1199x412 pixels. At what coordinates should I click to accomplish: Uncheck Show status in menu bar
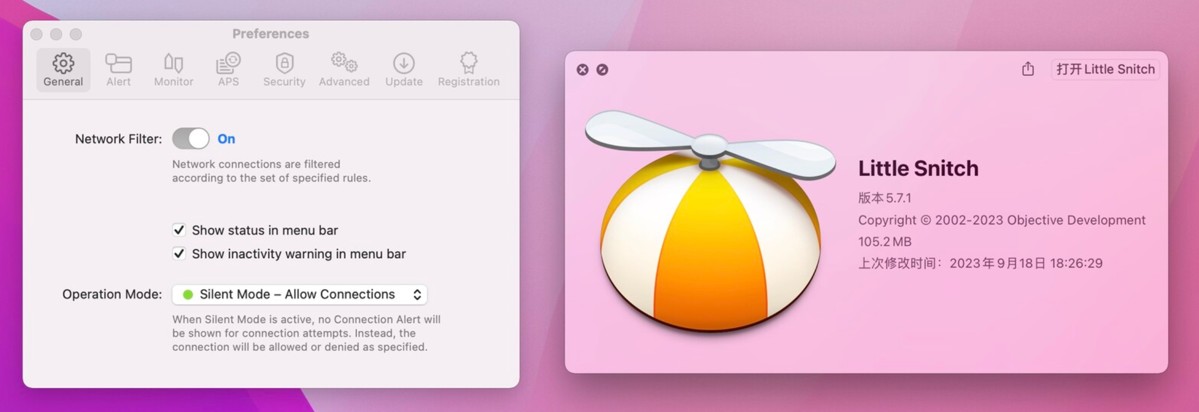(179, 230)
